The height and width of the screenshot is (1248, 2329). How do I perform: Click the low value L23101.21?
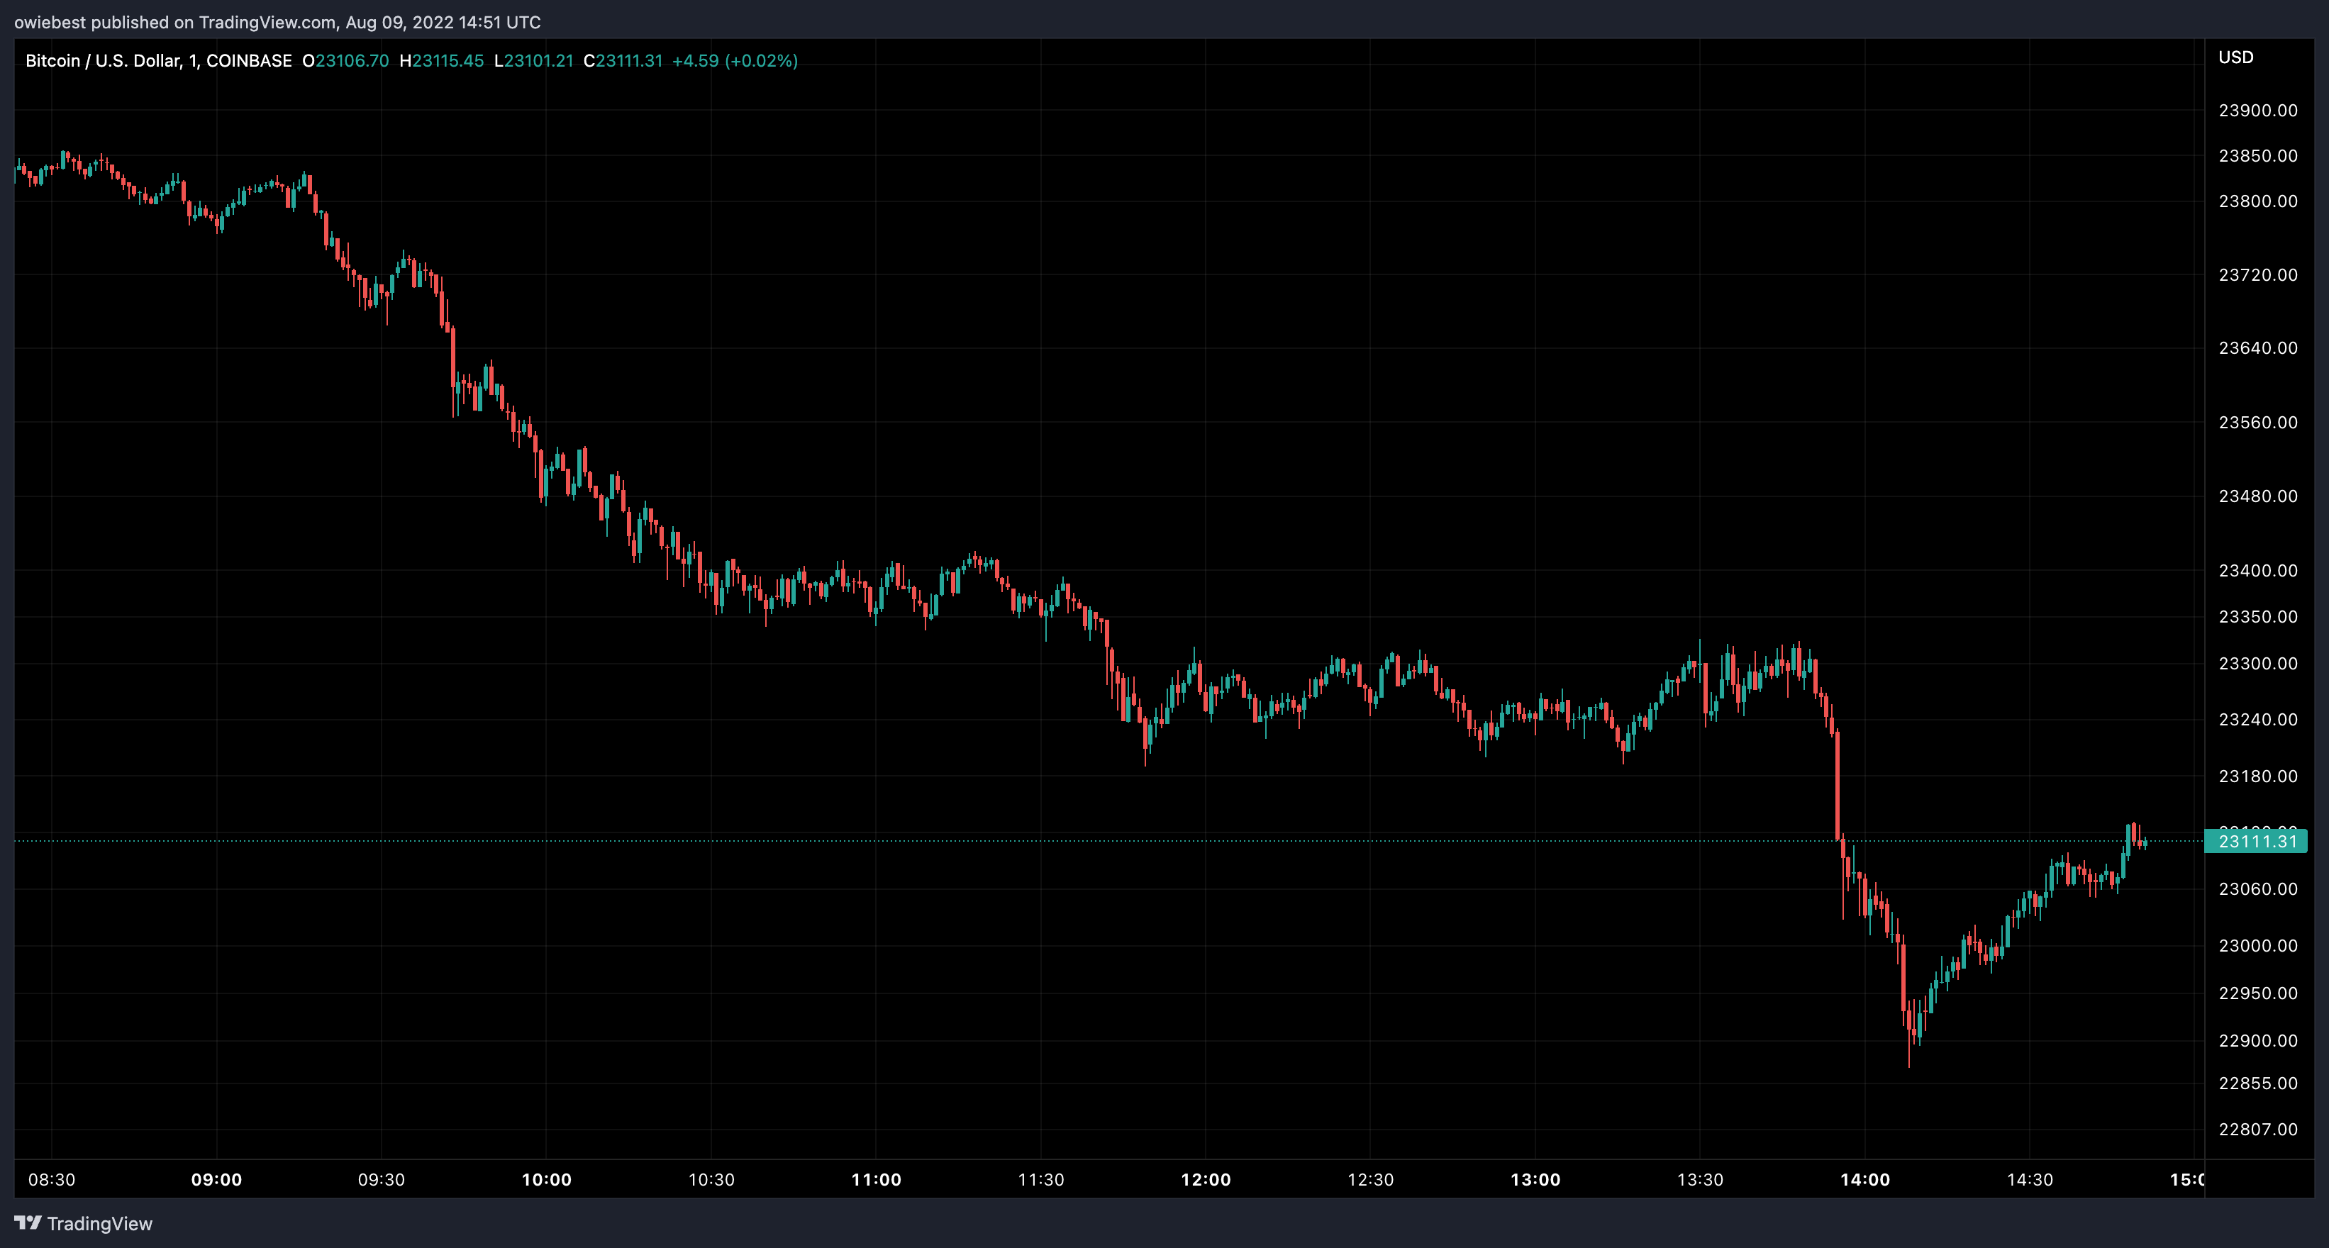click(533, 60)
